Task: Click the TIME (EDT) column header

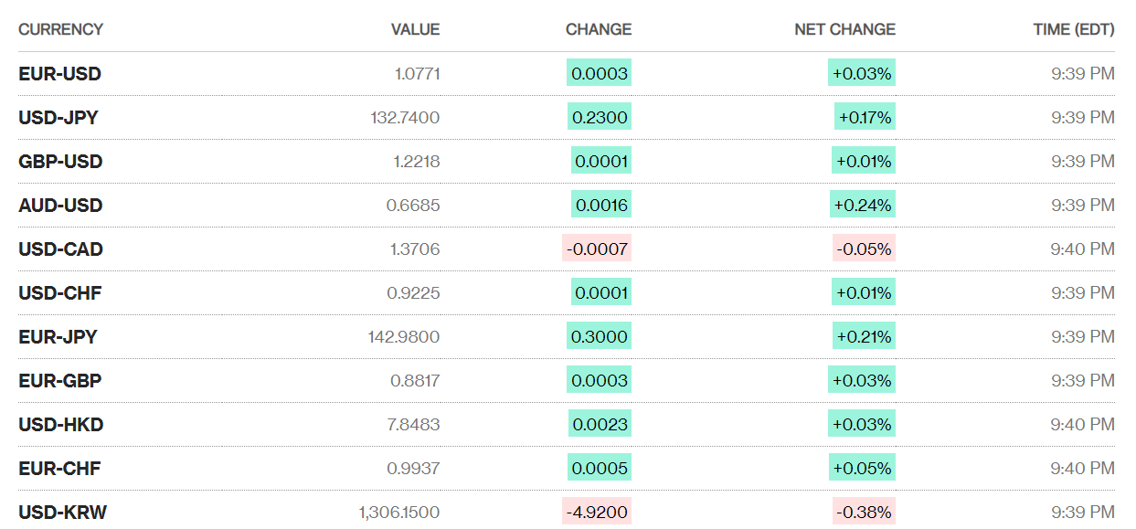Action: click(1073, 29)
